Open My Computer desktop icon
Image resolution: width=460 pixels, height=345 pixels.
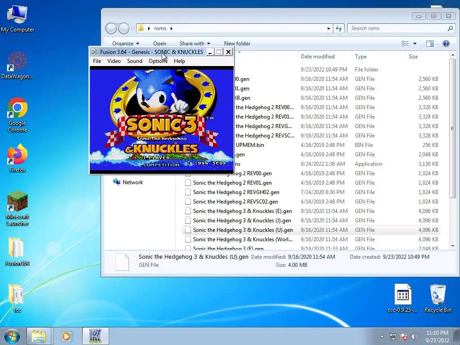coord(18,18)
